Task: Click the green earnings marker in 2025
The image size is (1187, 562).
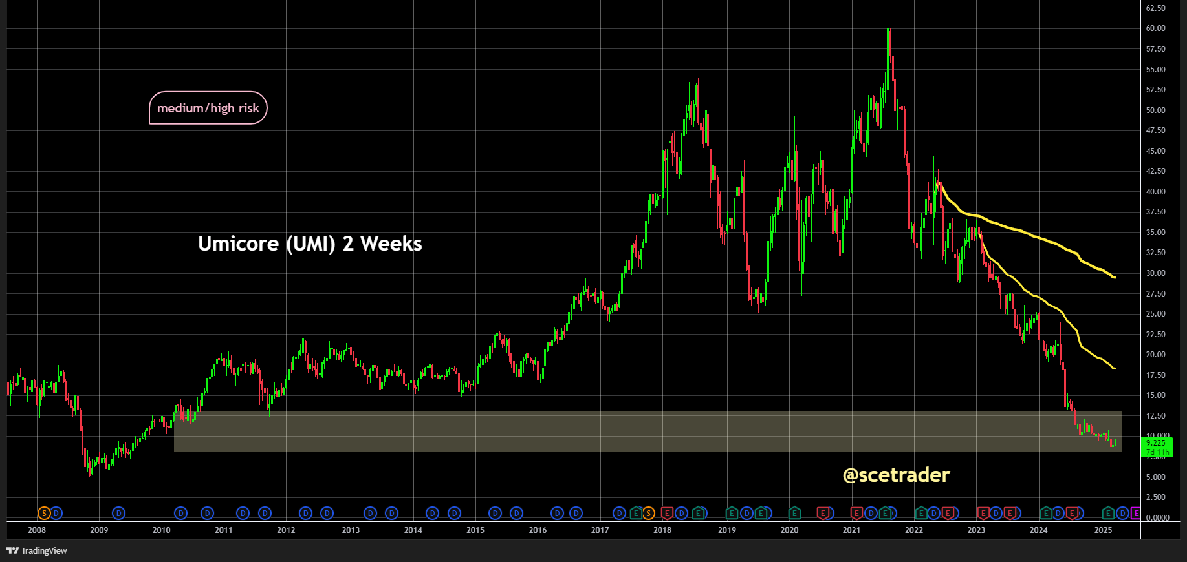Action: [1108, 514]
